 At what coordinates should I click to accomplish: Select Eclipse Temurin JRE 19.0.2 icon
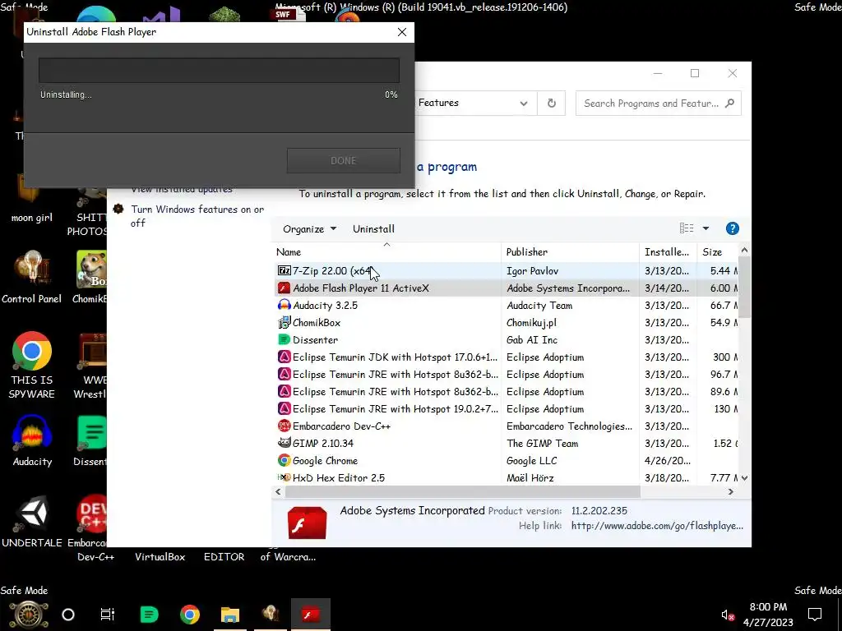click(x=284, y=409)
